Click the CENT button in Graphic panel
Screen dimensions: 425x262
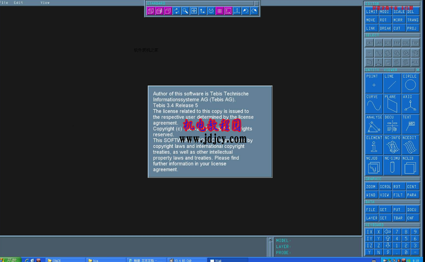tap(413, 187)
